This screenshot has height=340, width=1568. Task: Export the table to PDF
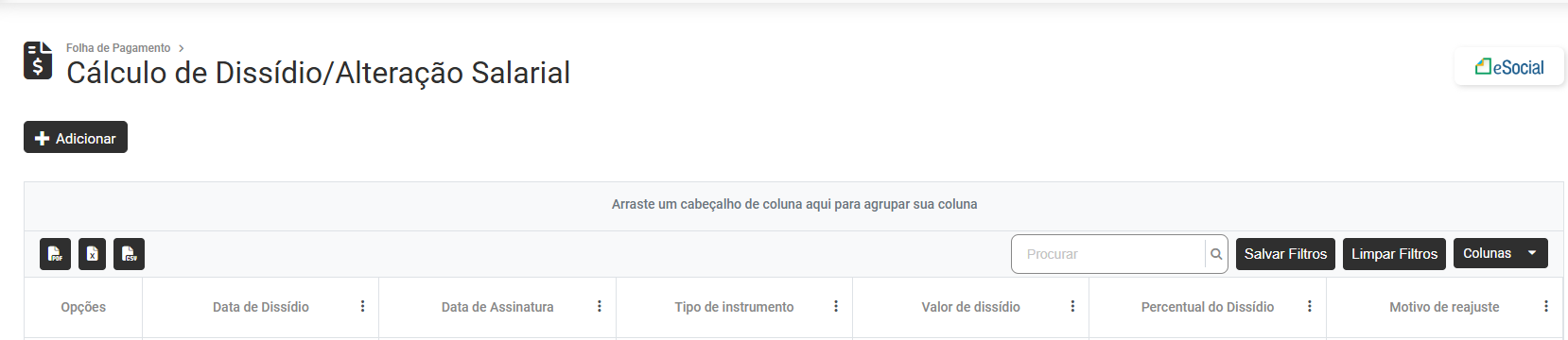click(56, 254)
